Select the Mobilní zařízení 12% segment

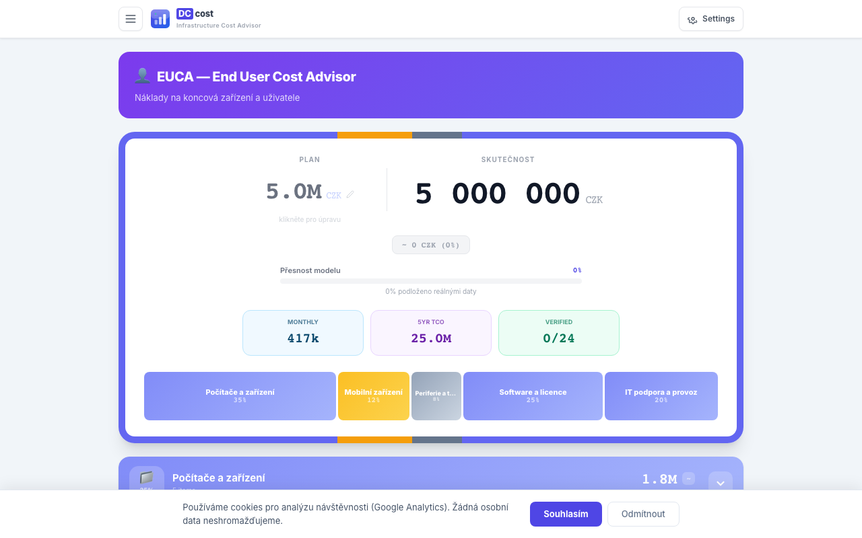[374, 395]
